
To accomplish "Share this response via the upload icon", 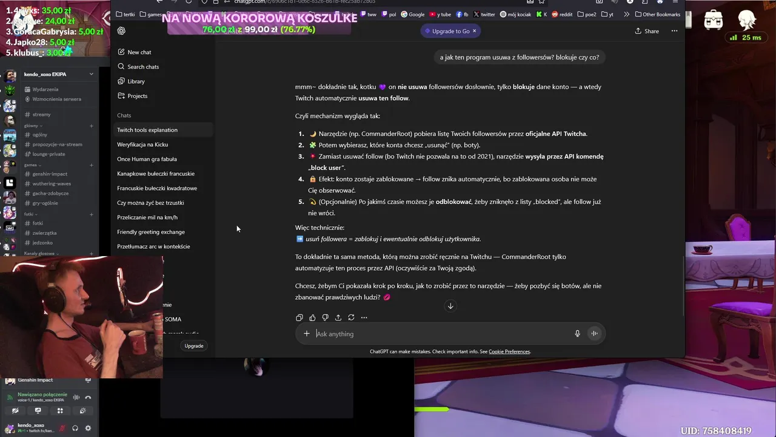I will [x=338, y=317].
